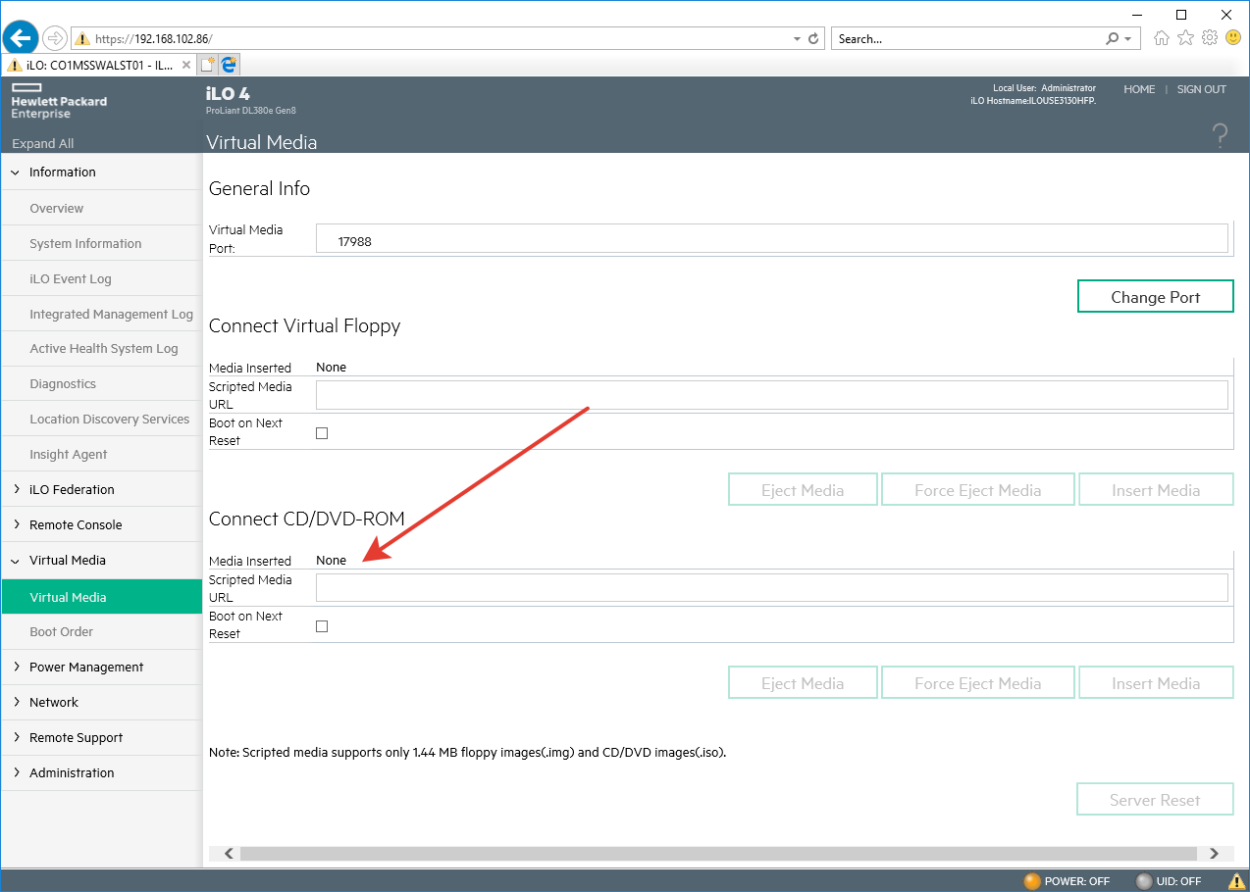Click Floppy Force Eject Media button
This screenshot has height=892, width=1250.
click(978, 490)
